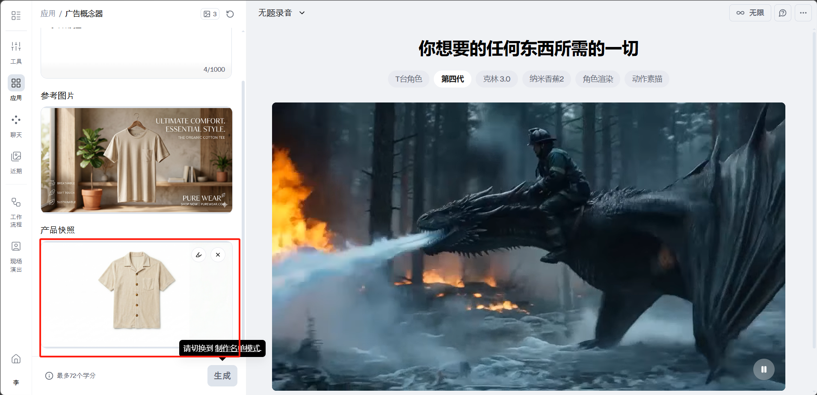This screenshot has width=817, height=395.
Task: Open the 工具 (Tools) sidebar icon
Action: tap(16, 51)
